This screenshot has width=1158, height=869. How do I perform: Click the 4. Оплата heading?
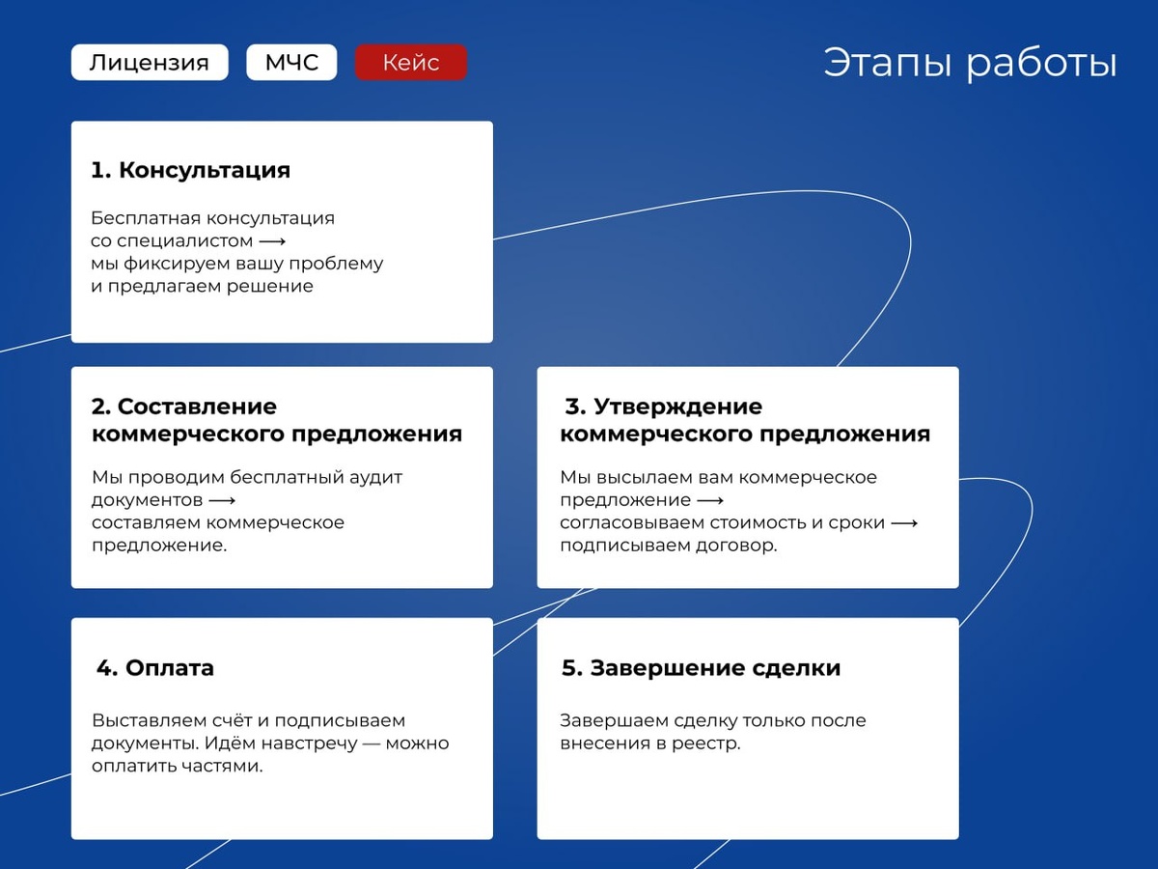(154, 668)
